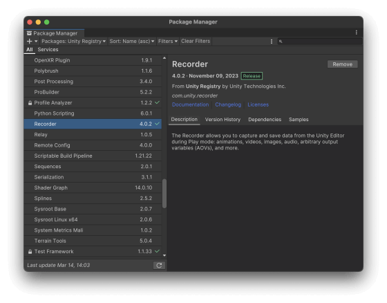Refresh the package list
The image size is (387, 303).
pos(159,265)
